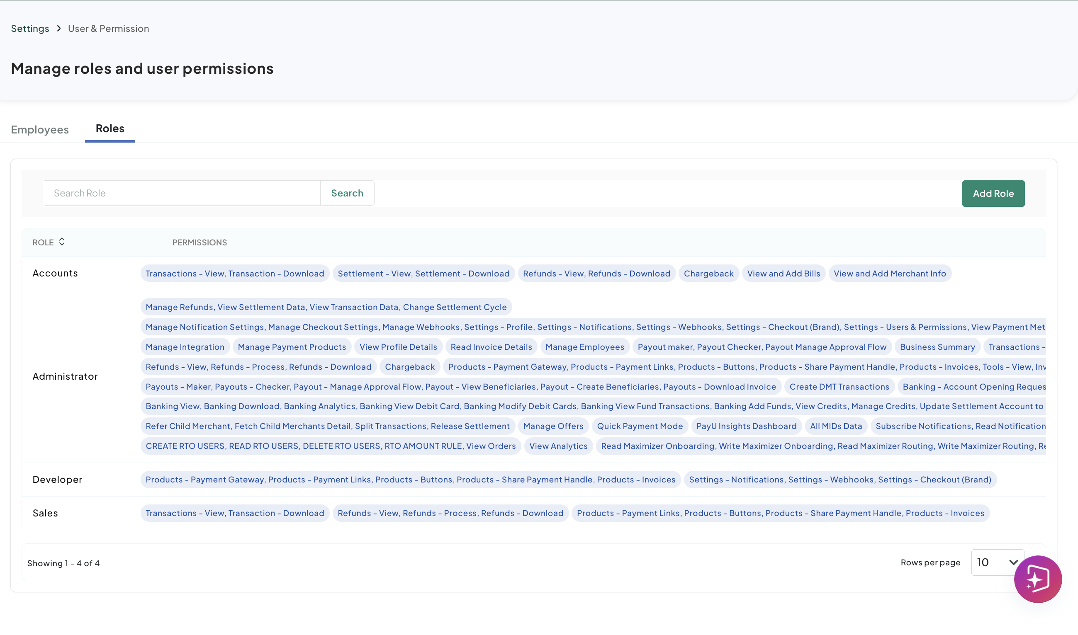This screenshot has width=1078, height=635.
Task: Click Accounts row Chargeback tag
Action: point(708,274)
